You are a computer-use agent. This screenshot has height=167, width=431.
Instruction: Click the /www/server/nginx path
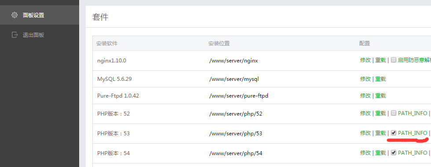tap(234, 61)
